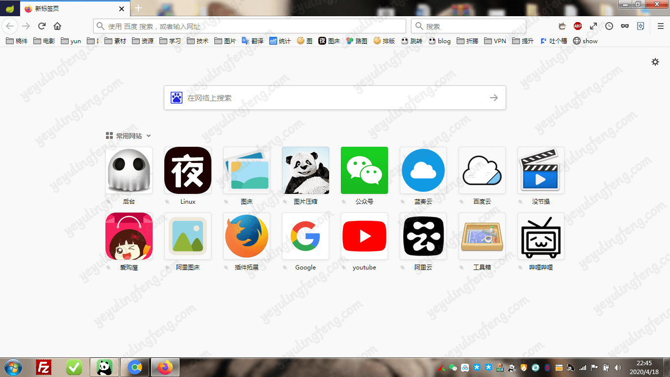This screenshot has height=377, width=670.
Task: Open the Google shortcut tile
Action: 306,236
